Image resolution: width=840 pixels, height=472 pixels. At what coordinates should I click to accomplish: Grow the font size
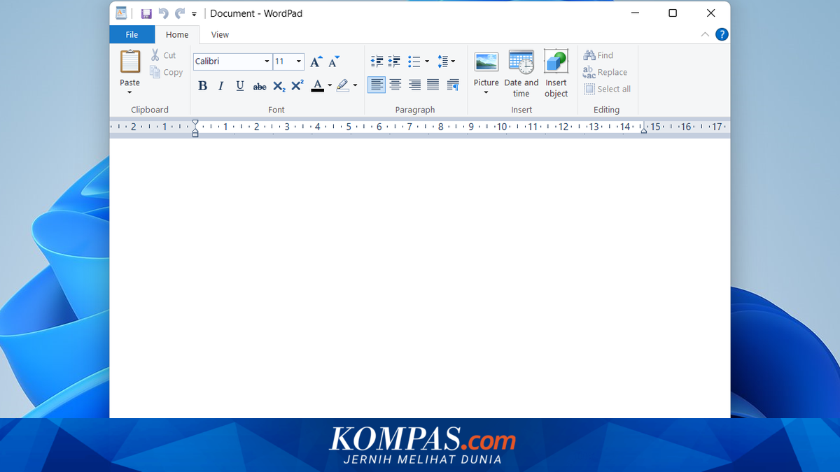click(316, 62)
